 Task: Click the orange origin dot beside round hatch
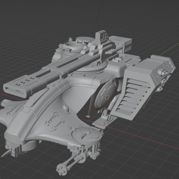coord(98,132)
